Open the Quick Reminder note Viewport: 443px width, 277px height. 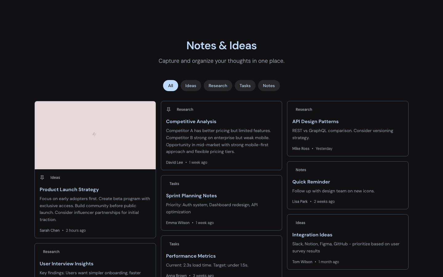click(x=311, y=182)
